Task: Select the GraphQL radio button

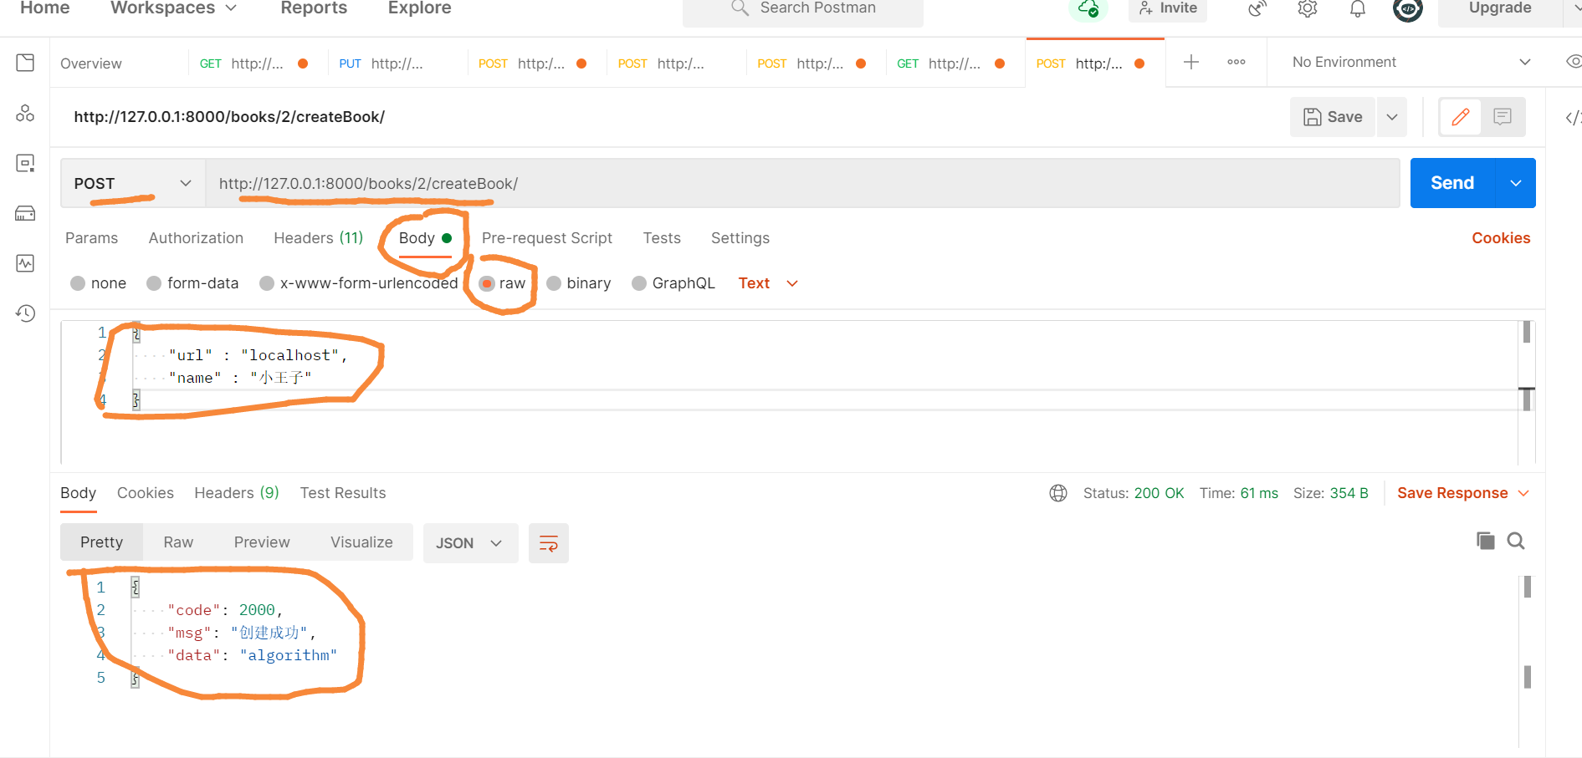Action: [x=639, y=283]
